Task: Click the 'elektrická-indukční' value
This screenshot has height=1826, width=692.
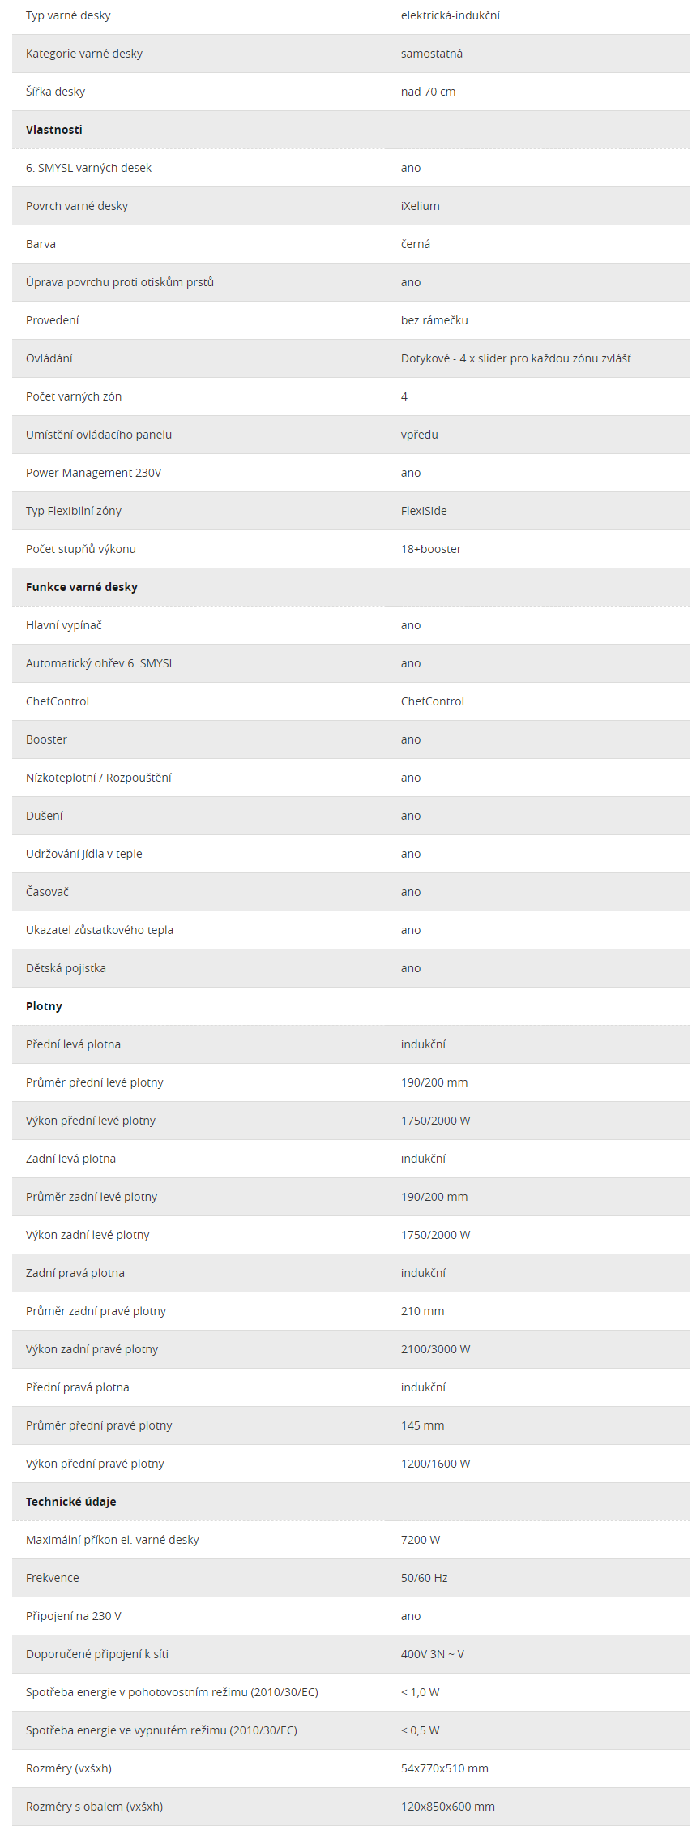Action: pos(451,15)
